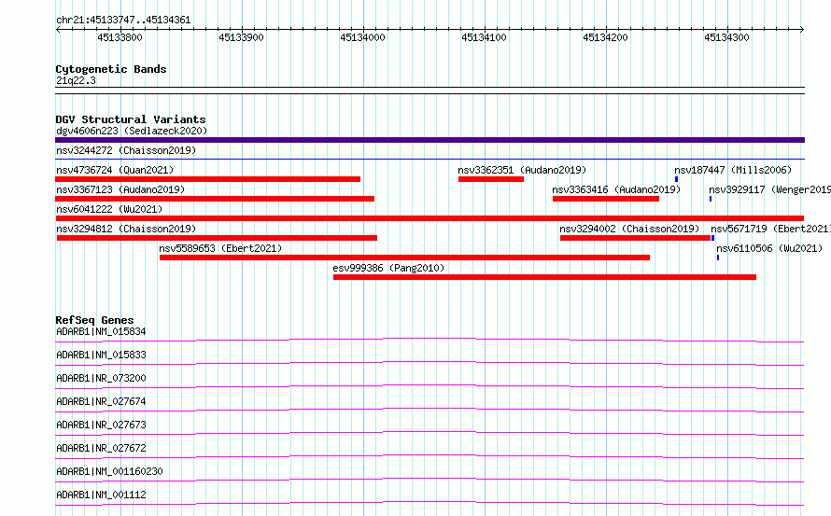Image resolution: width=831 pixels, height=516 pixels.
Task: Open the DGV Structural Variants track heading
Action: (x=131, y=119)
